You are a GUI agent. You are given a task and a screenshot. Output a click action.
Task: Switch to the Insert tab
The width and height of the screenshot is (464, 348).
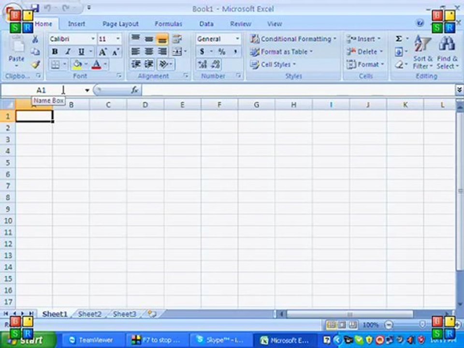76,24
